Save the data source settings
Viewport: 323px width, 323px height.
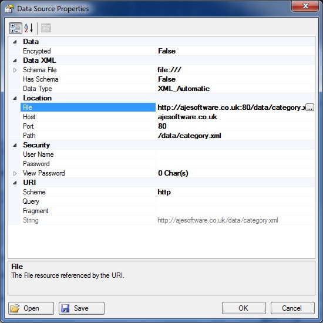(x=82, y=308)
